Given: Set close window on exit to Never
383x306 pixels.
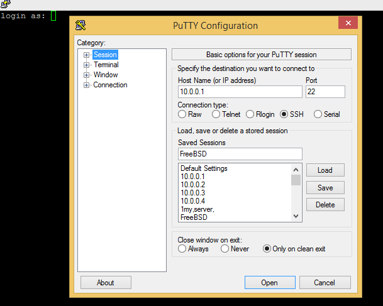Looking at the screenshot, I should (235, 249).
